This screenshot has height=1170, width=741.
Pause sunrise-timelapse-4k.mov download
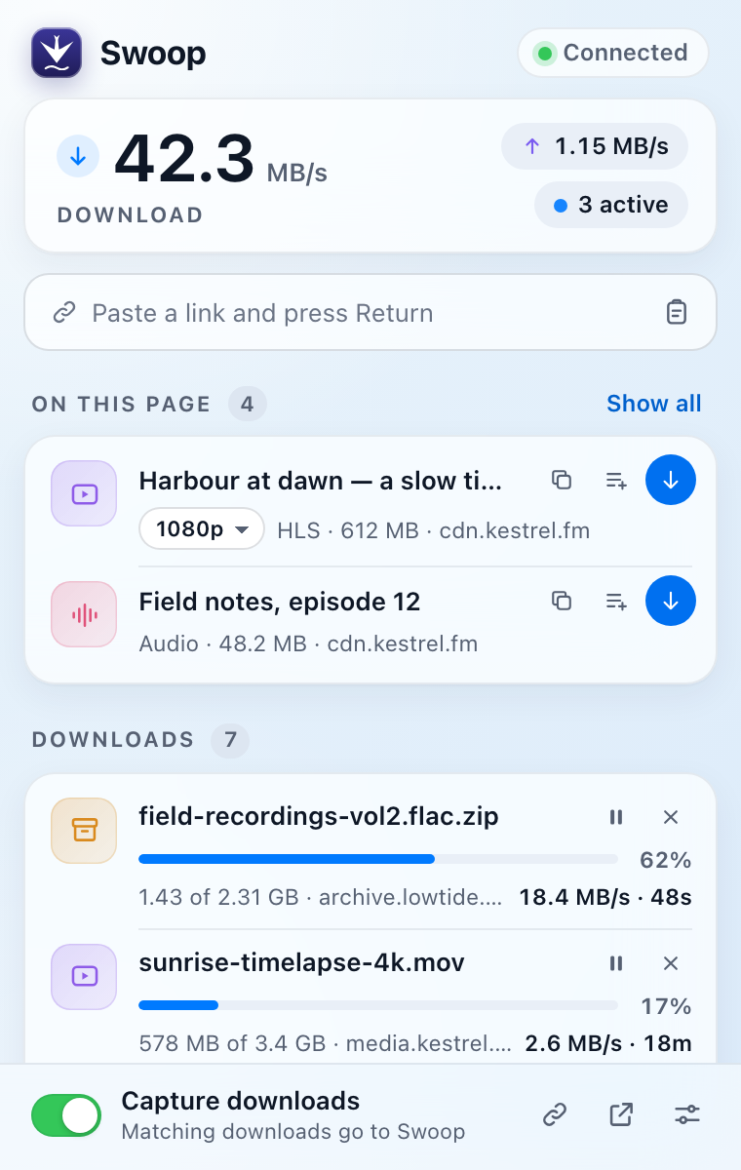click(x=616, y=963)
